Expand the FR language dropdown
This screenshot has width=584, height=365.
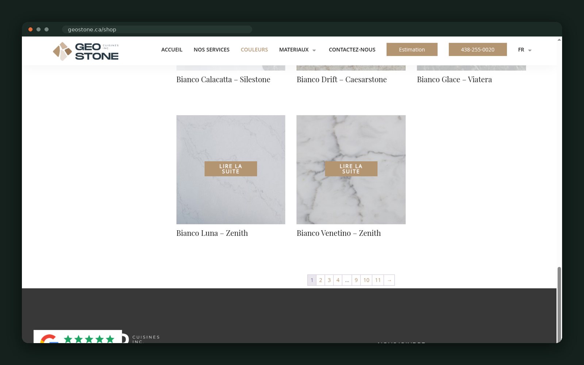coord(525,50)
